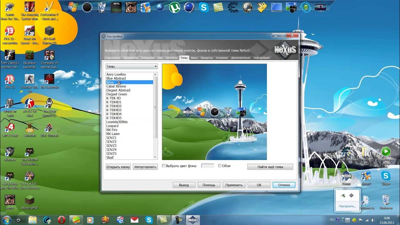Open War Thunder desktop icon
Viewport: 400px width, 225px height.
49,130
